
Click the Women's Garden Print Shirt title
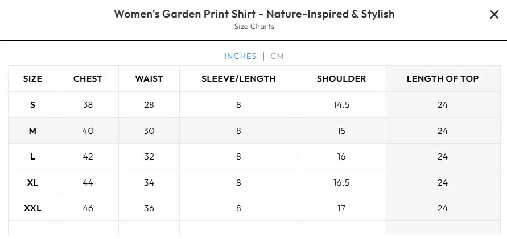pos(254,14)
